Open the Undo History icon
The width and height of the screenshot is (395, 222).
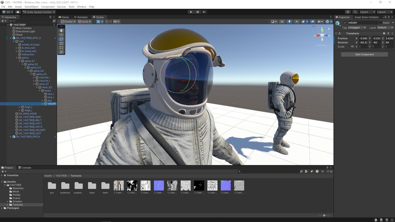coord(348,12)
